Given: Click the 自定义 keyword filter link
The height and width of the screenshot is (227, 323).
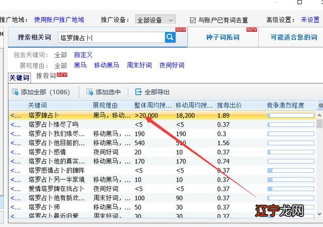Looking at the screenshot, I should pyautogui.click(x=83, y=55).
